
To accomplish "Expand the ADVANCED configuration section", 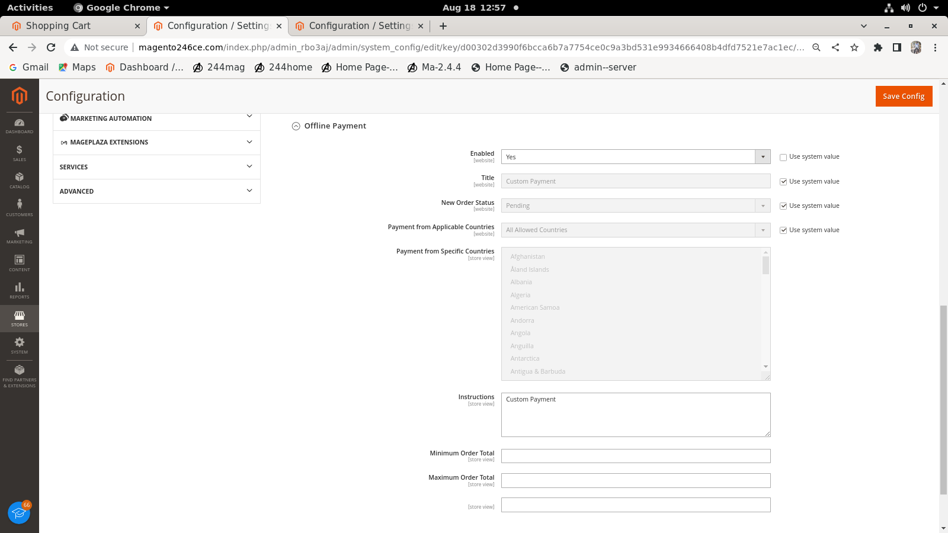I will [x=156, y=191].
